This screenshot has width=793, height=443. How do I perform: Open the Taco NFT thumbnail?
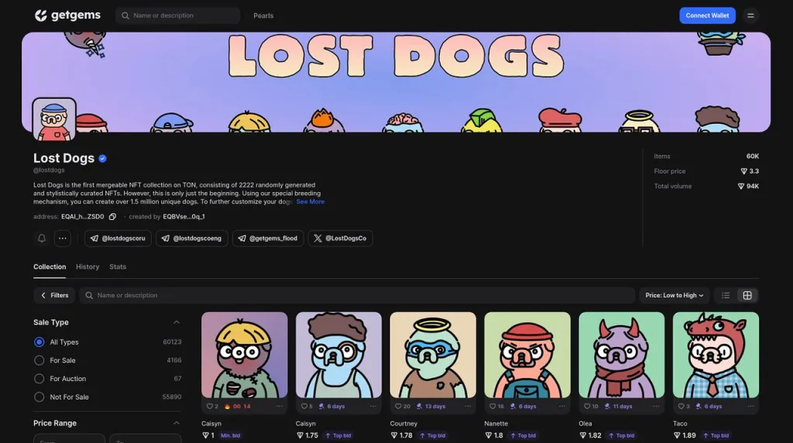716,355
